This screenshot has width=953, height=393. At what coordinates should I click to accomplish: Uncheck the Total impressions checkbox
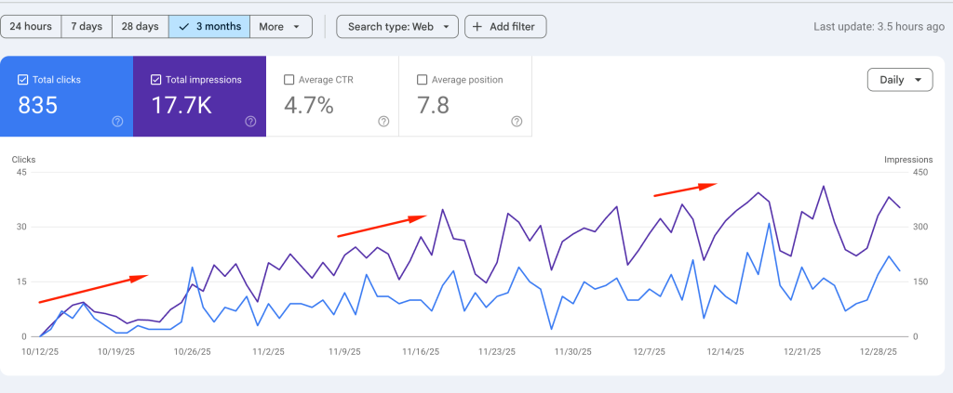click(x=156, y=80)
